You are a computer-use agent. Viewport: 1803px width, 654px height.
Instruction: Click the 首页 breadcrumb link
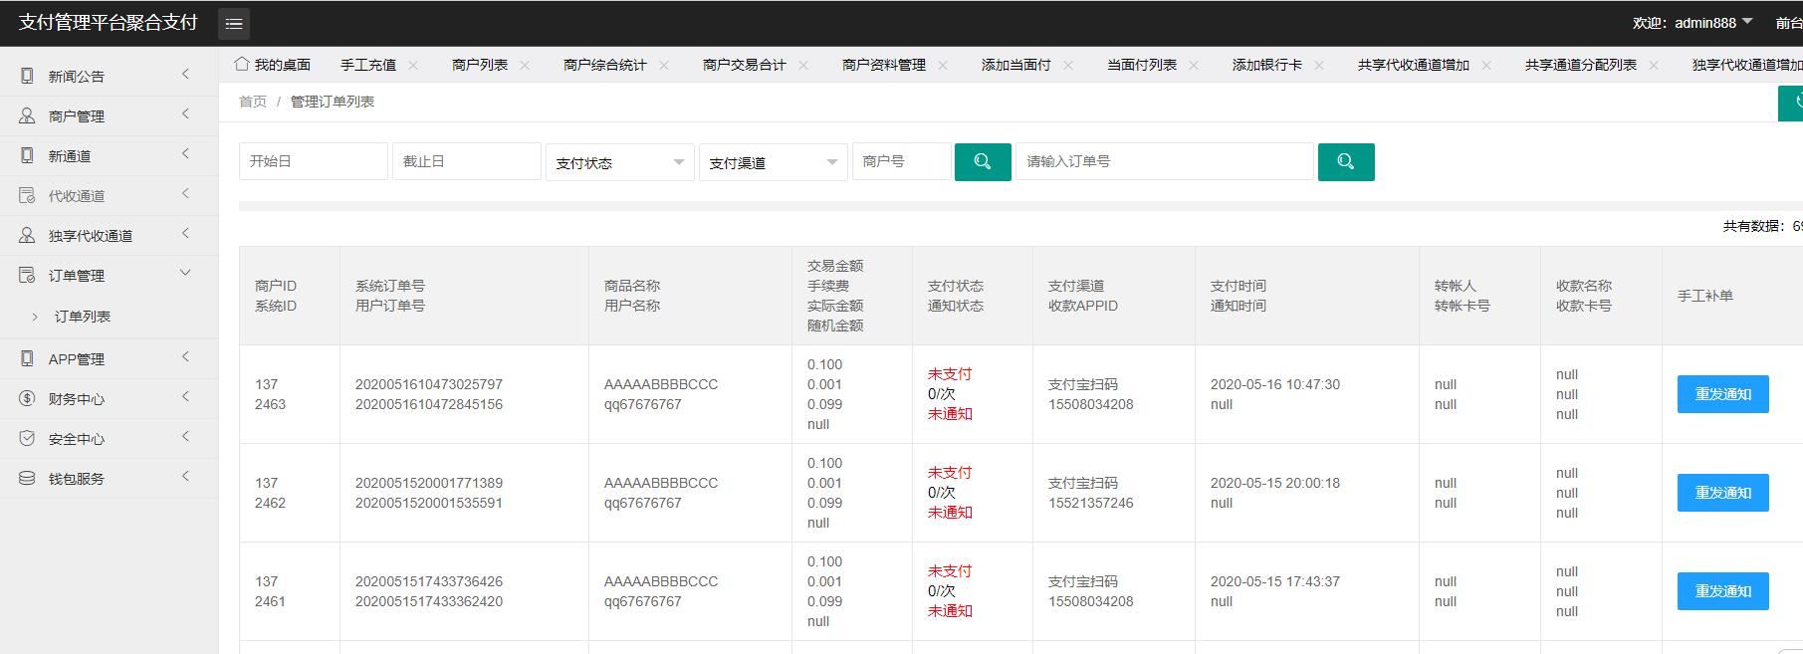click(x=253, y=102)
